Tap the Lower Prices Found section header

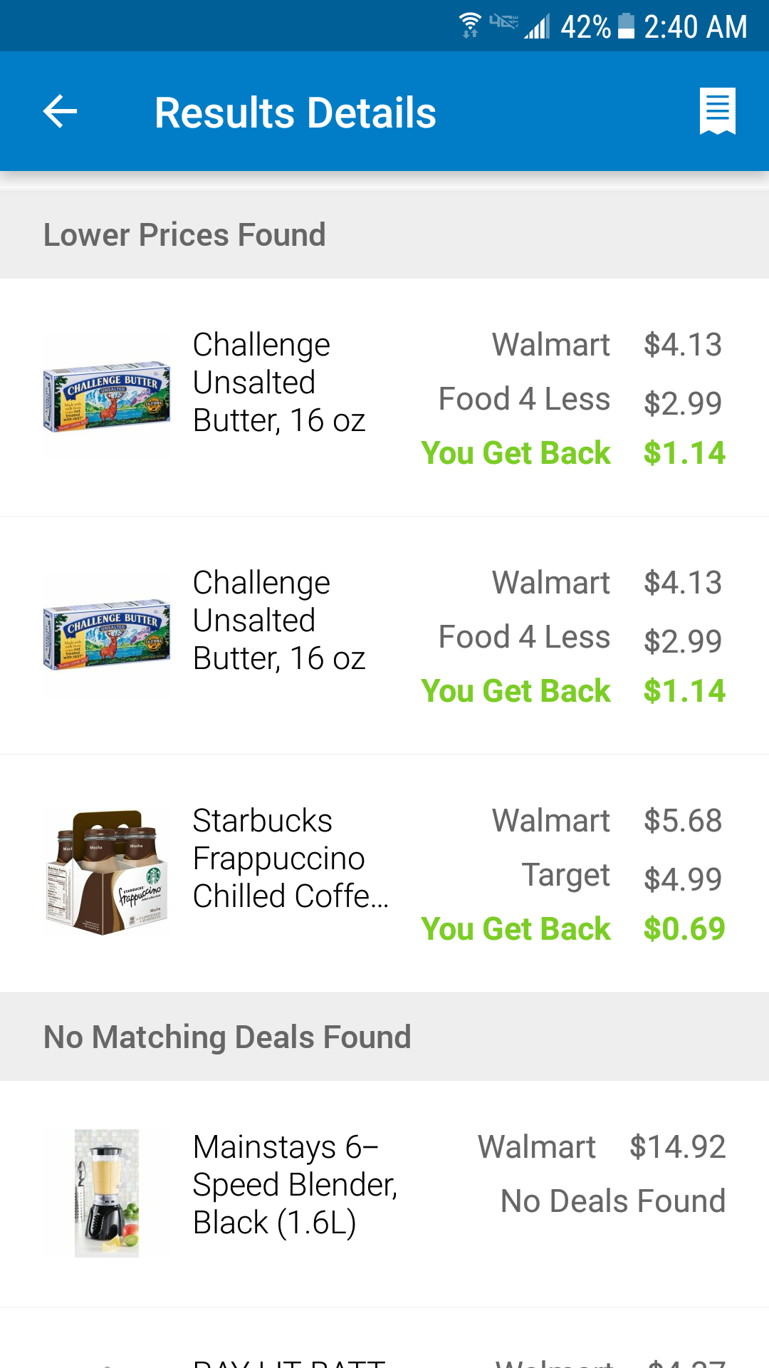click(x=185, y=235)
